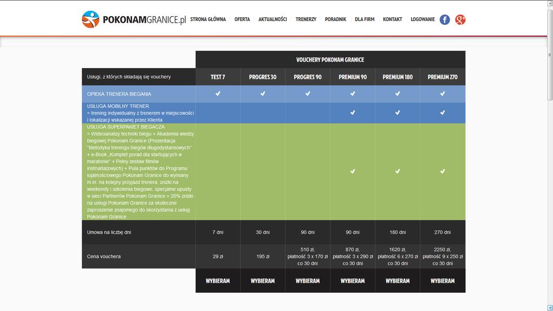Go to the Kontakt page
The image size is (553, 311).
[x=393, y=19]
